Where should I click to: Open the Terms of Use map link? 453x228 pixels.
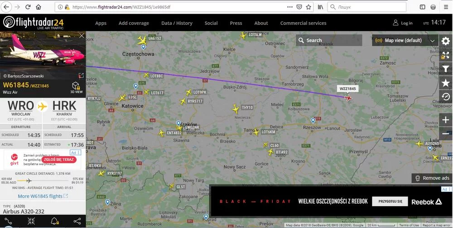point(409,225)
